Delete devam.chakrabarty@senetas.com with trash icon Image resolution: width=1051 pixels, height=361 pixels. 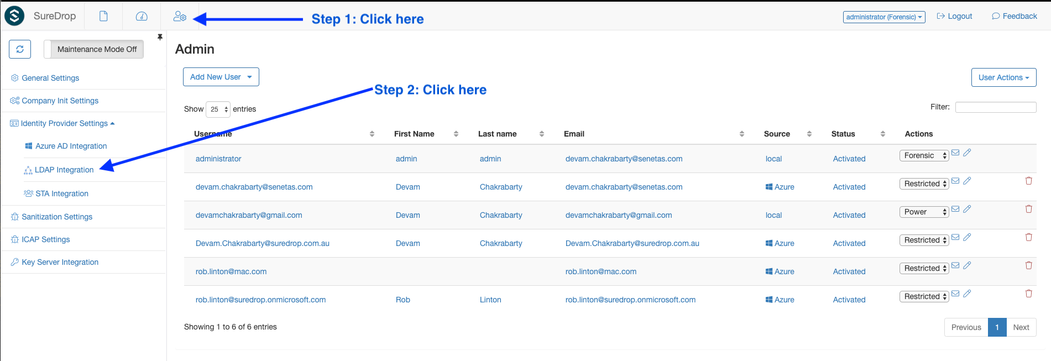pyautogui.click(x=1029, y=181)
